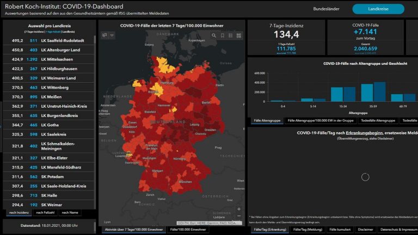The height and width of the screenshot is (235, 418).
Task: Click München on the map
Action: click(185, 182)
